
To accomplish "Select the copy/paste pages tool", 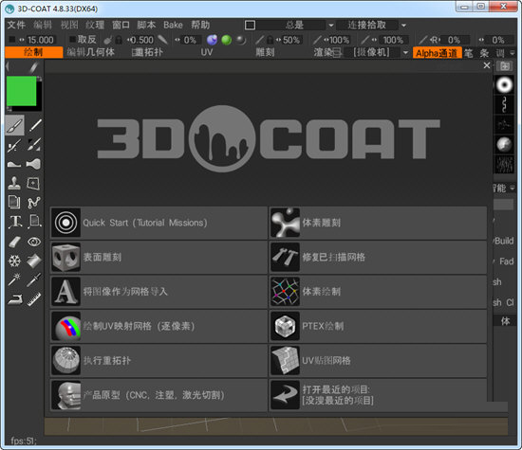I will [14, 203].
